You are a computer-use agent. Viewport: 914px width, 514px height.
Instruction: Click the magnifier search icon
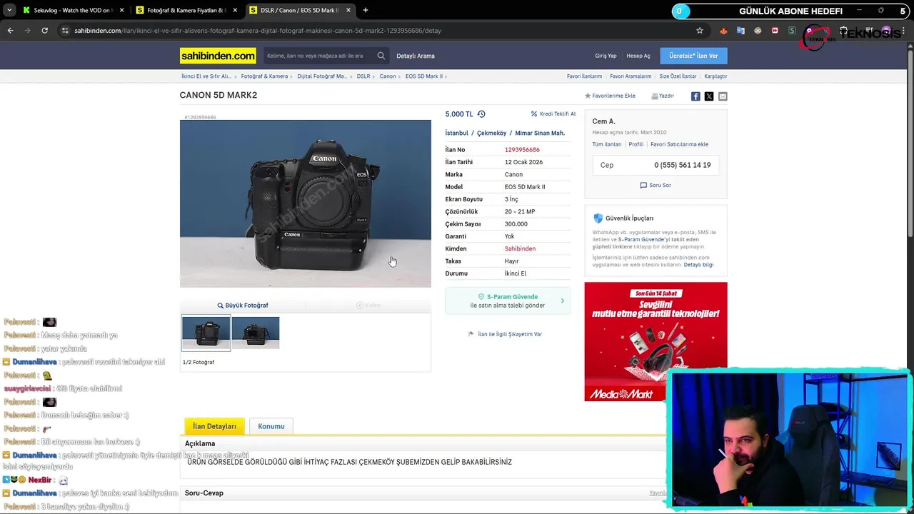(381, 56)
